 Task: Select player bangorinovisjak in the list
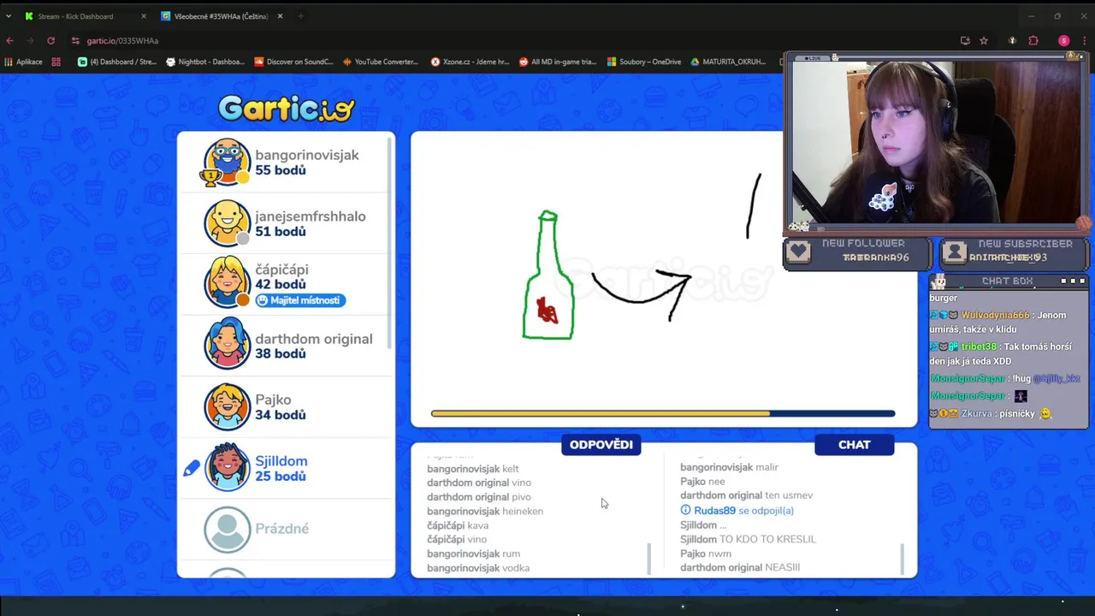(285, 163)
